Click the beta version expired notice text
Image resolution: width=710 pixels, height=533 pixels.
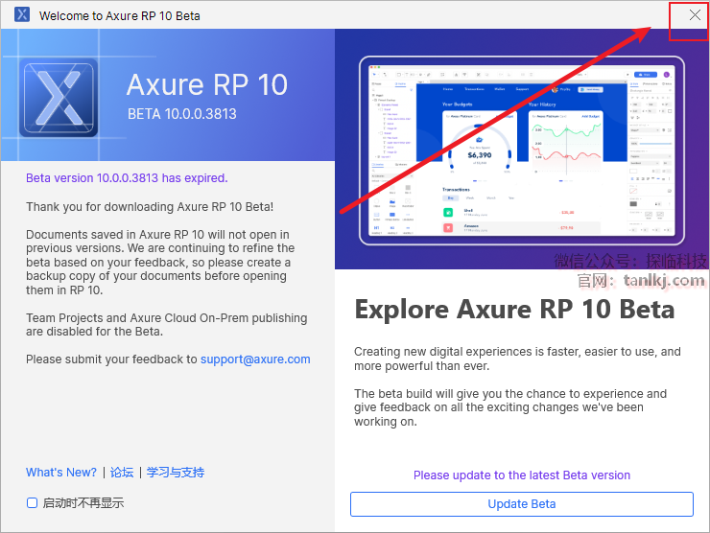(x=127, y=178)
